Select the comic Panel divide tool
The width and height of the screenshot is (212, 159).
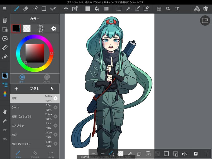(x=159, y=9)
